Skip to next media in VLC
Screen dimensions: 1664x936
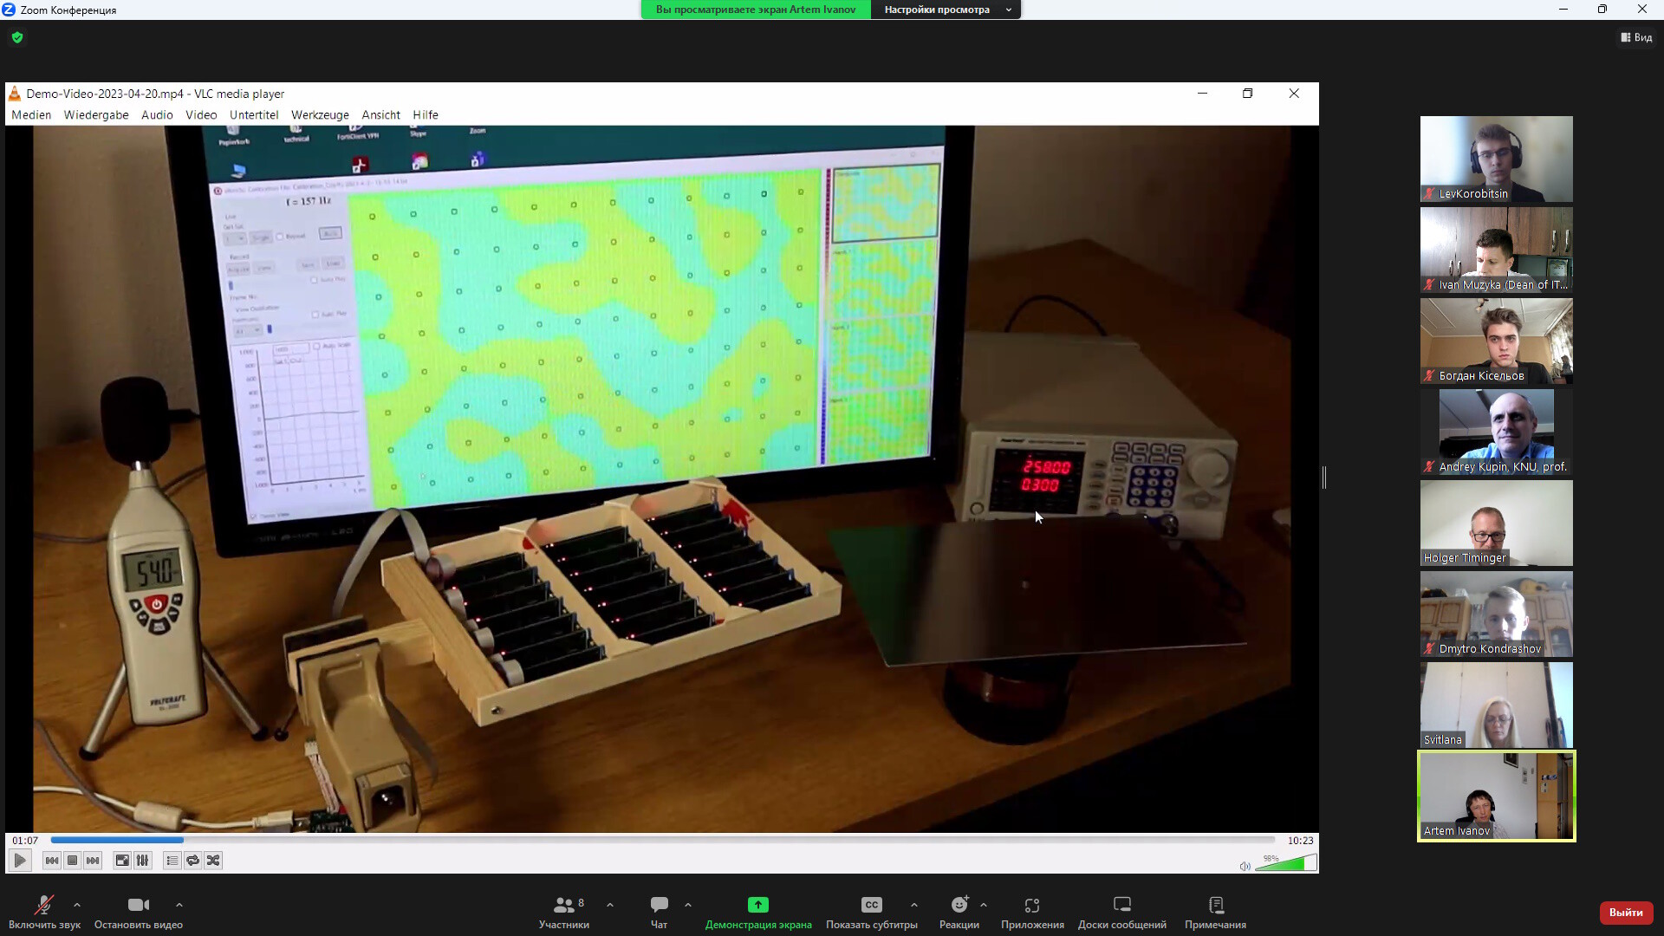tap(94, 861)
